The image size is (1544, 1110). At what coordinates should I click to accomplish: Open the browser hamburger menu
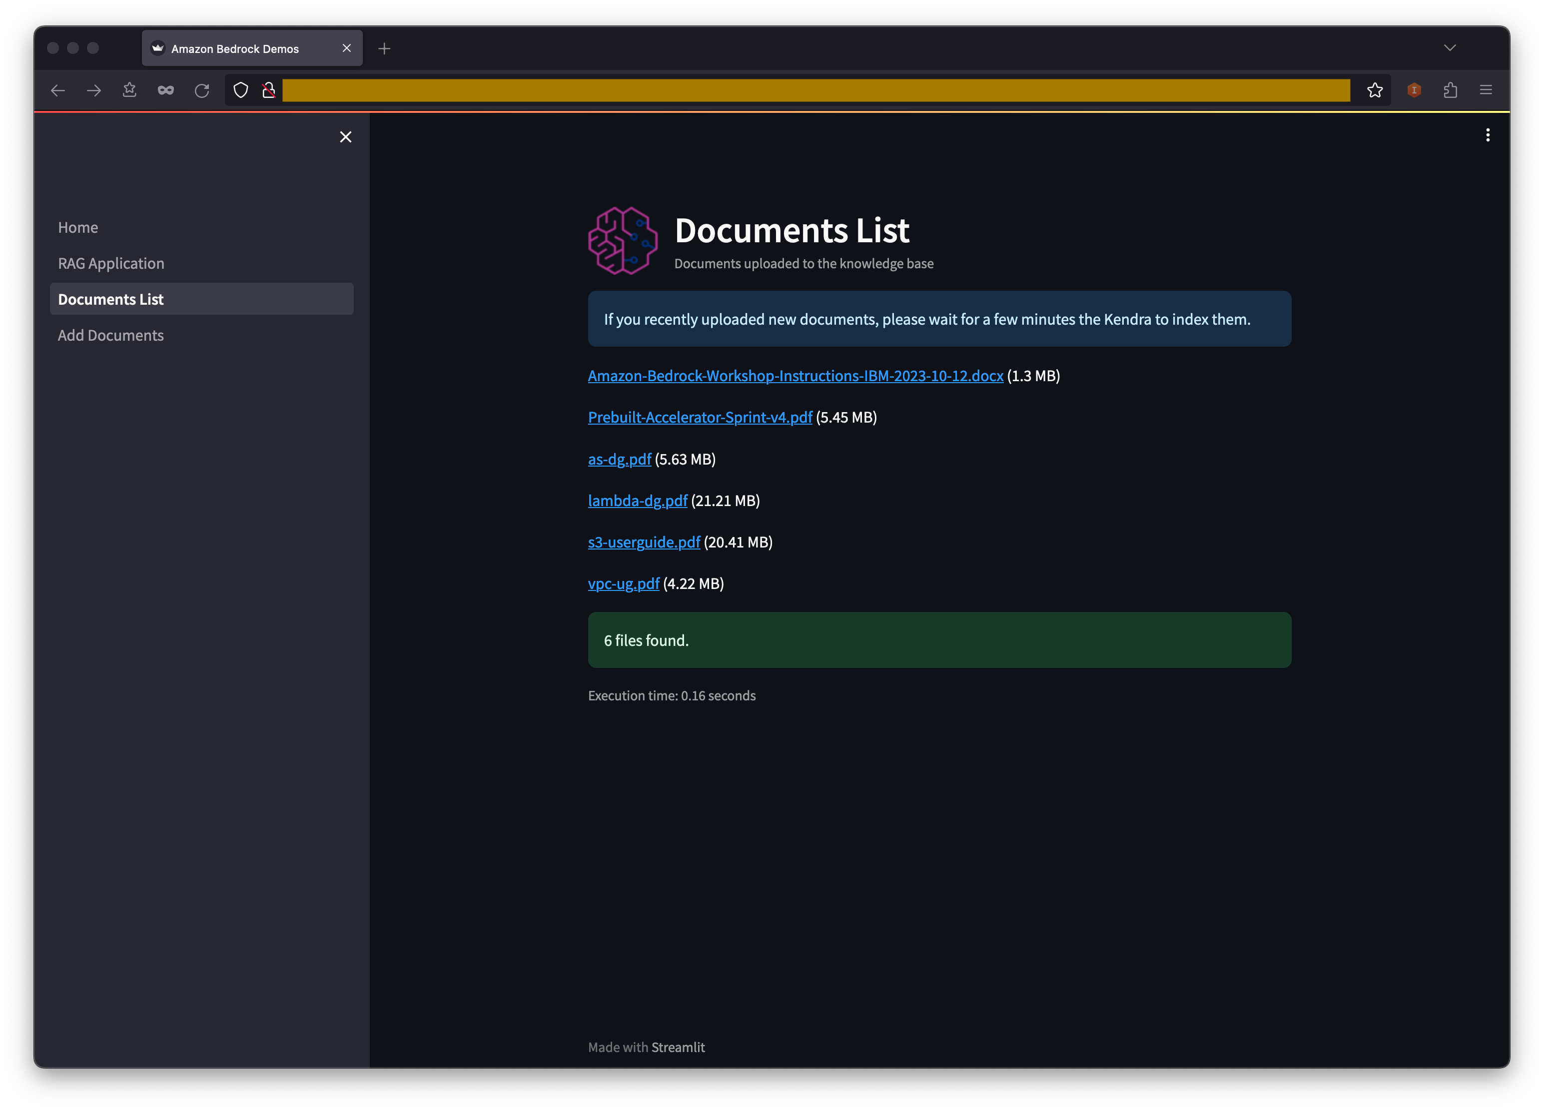1486,90
